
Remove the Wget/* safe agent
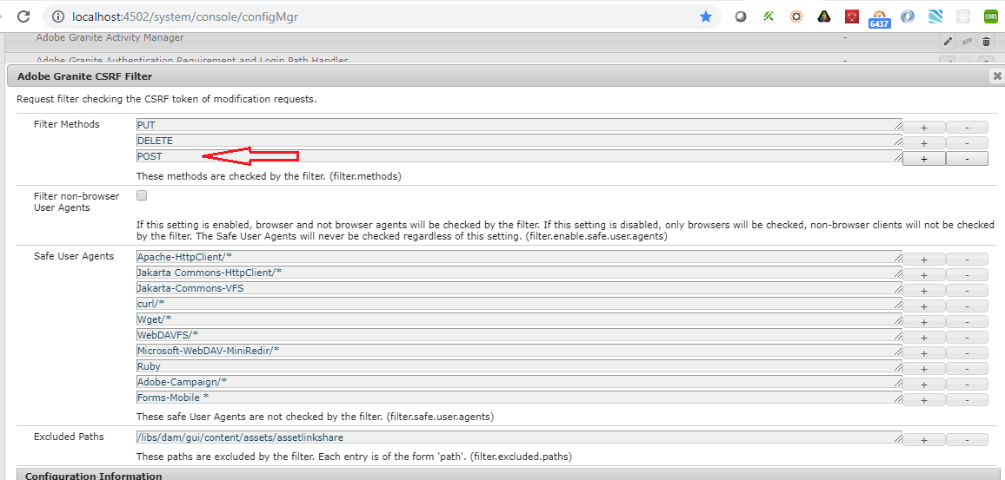point(967,322)
